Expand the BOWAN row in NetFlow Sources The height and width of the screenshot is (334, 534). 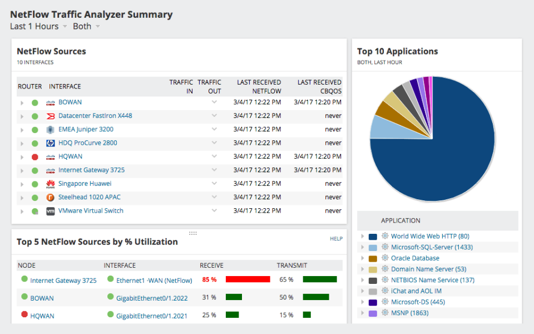[x=22, y=102]
